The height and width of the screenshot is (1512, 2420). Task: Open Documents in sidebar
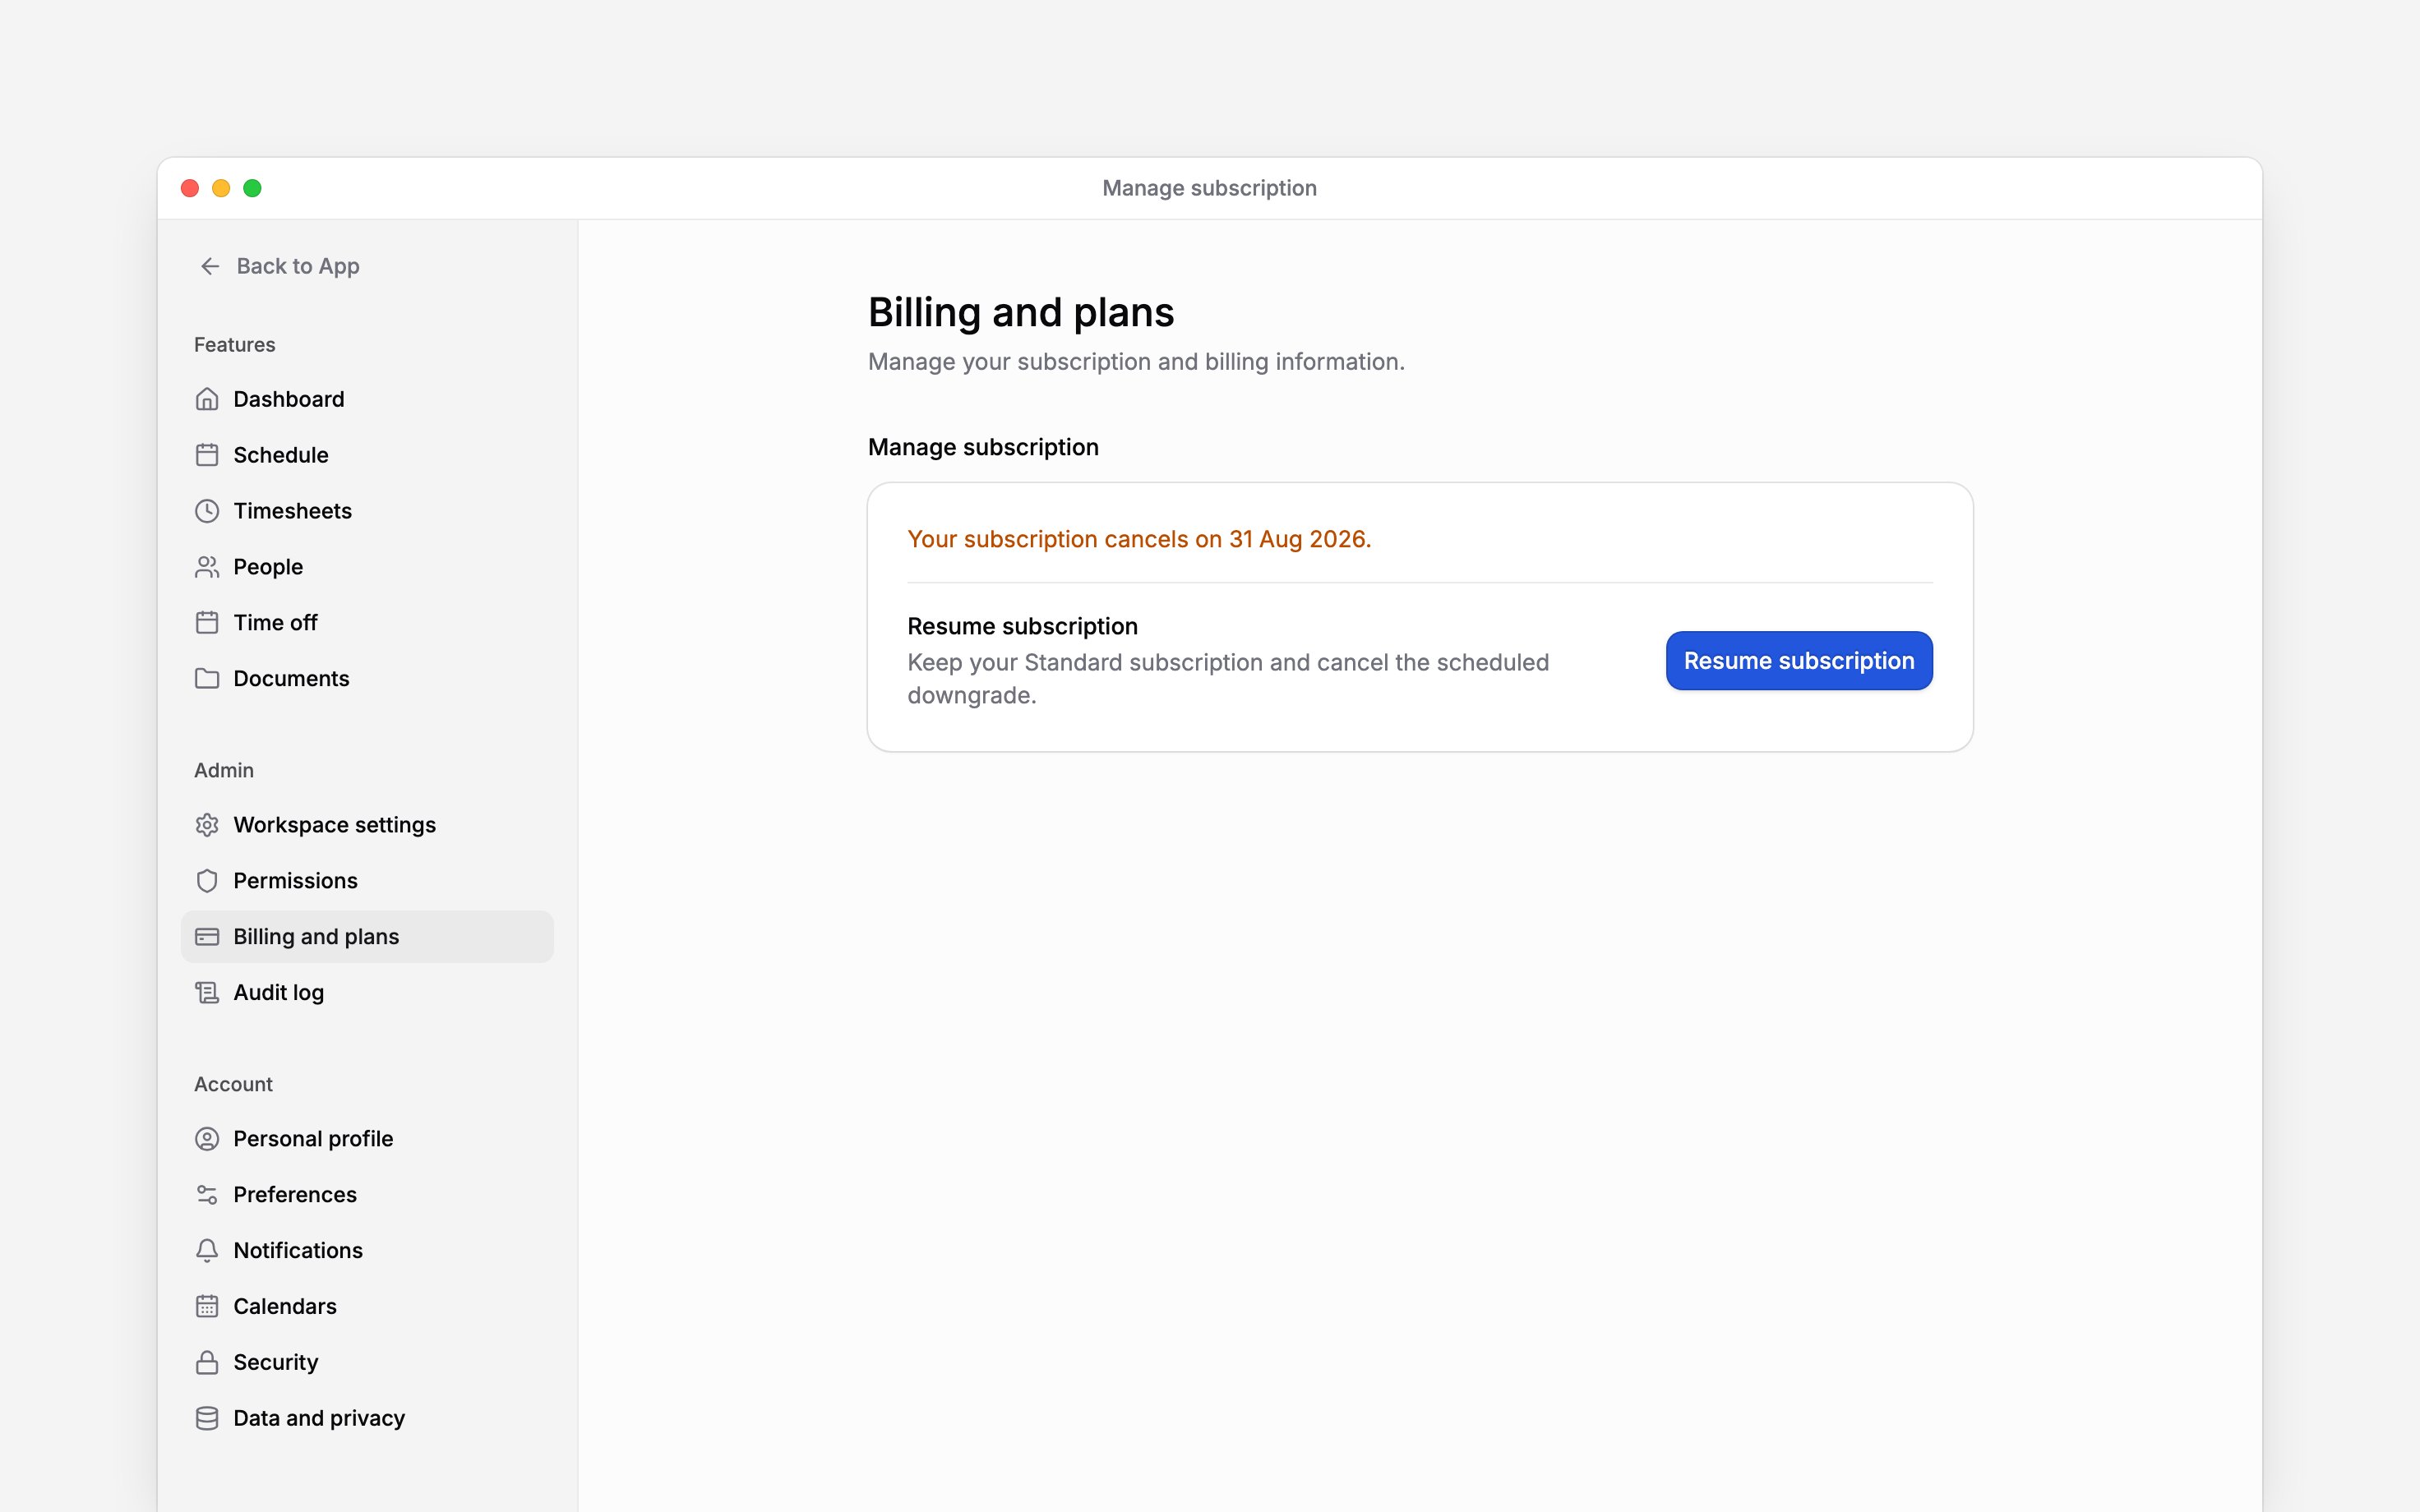pyautogui.click(x=367, y=679)
